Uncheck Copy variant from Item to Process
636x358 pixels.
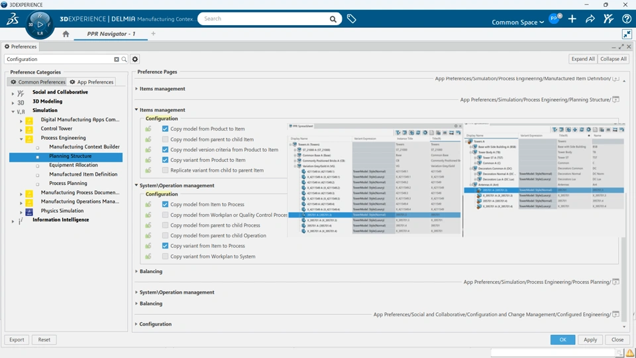pos(165,245)
